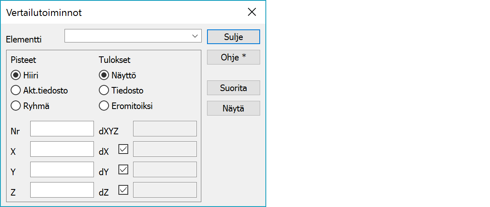Select Näyttö results option
This screenshot has height=207, width=490.
[x=104, y=75]
